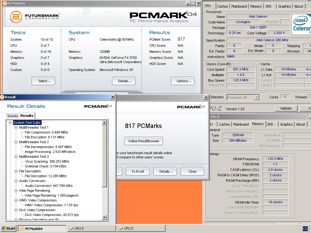The height and width of the screenshot is (233, 311).
Task: Close the 817 PCMarks dialog
Action: click(x=206, y=97)
